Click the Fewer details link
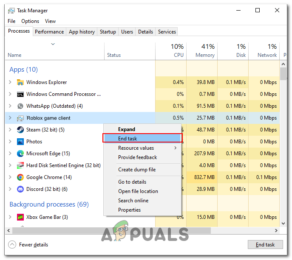Viewport: 292px width, 260px height. tap(34, 245)
